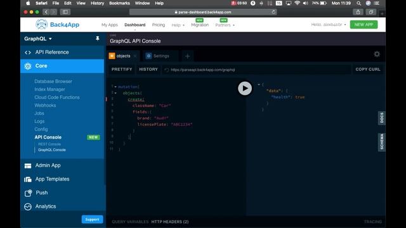Screen dimensions: 406x228
Task: Open the Safari Bookmarks menu
Action: [x=119, y=3]
